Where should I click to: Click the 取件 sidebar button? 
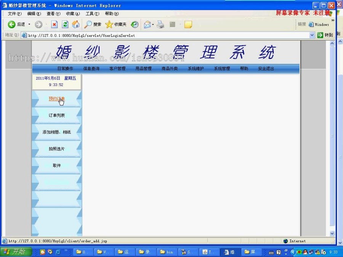(x=56, y=166)
